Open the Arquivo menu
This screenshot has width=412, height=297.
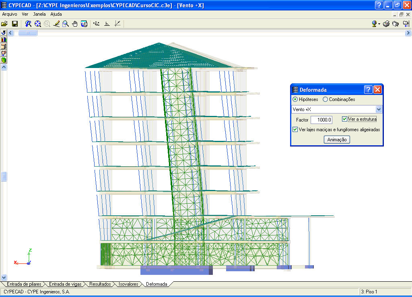pos(10,14)
